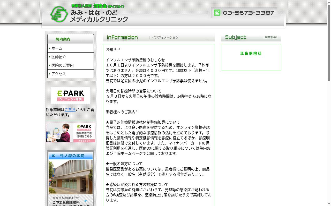Click the 患者様へのご案内 line
This screenshot has height=206, width=331.
pos(121,112)
